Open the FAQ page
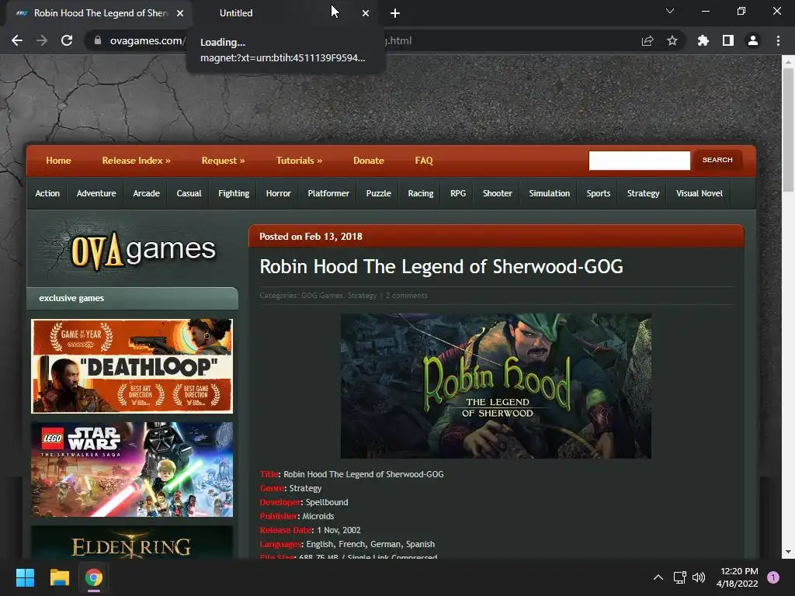The image size is (795, 596). 424,161
